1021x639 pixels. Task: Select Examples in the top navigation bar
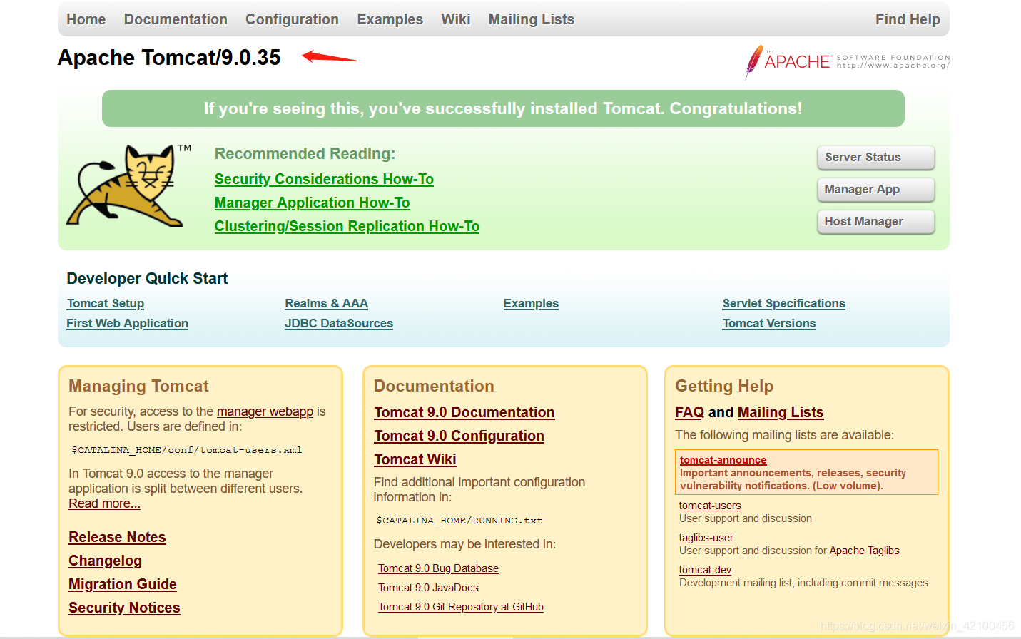pos(390,19)
